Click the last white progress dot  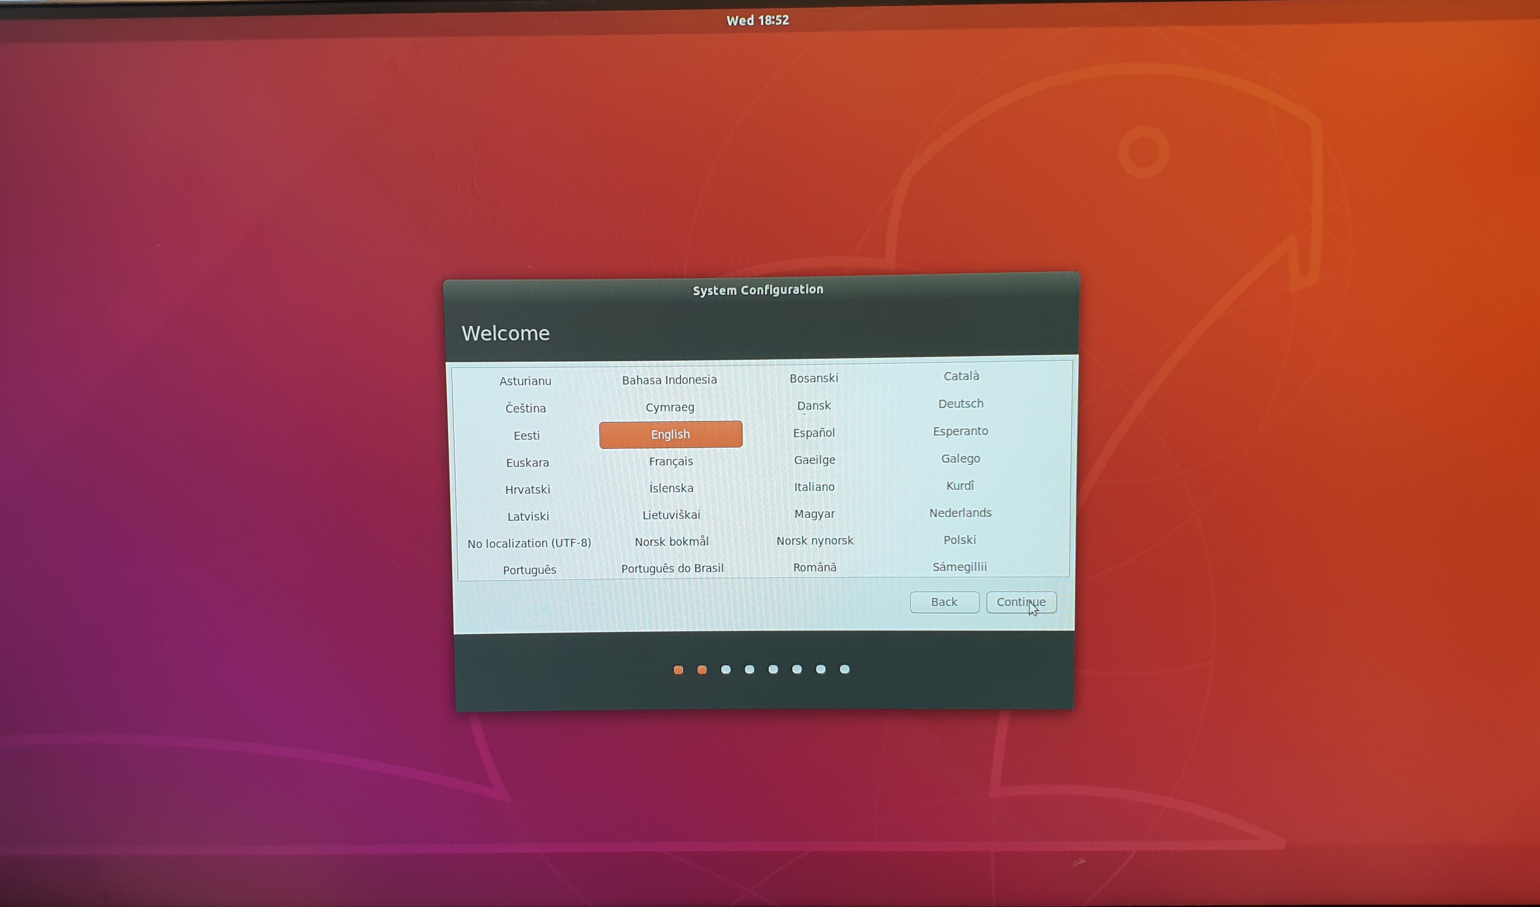pos(844,669)
